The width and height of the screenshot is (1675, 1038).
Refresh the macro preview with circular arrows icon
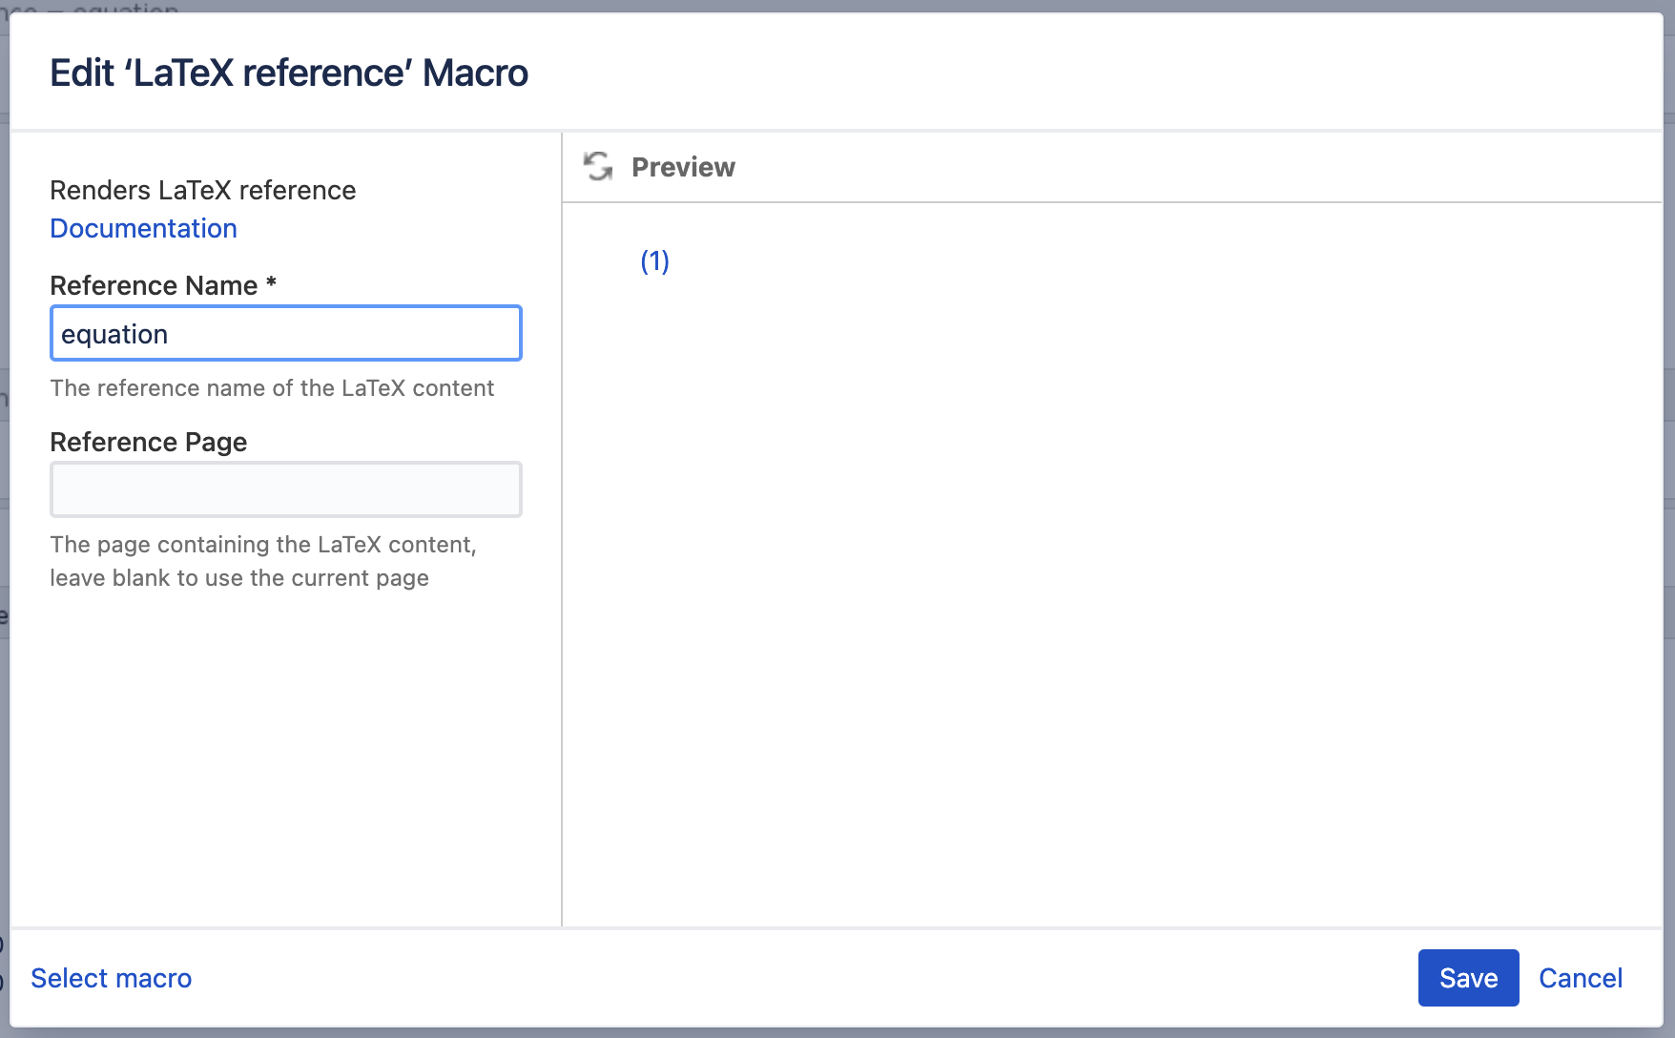click(x=598, y=167)
